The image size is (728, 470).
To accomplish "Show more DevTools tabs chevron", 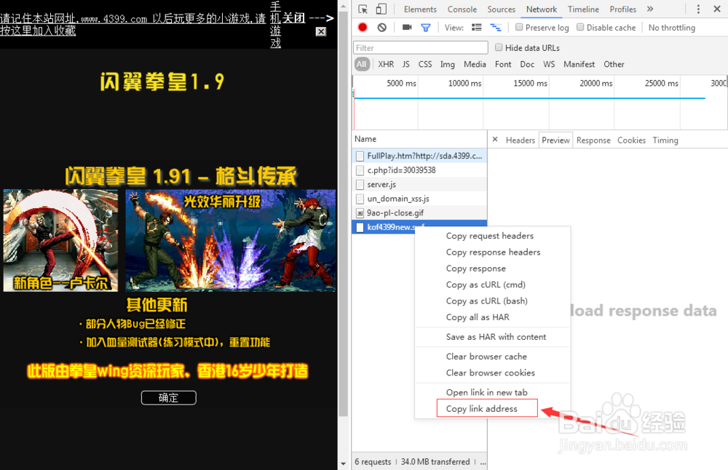I will pyautogui.click(x=650, y=9).
